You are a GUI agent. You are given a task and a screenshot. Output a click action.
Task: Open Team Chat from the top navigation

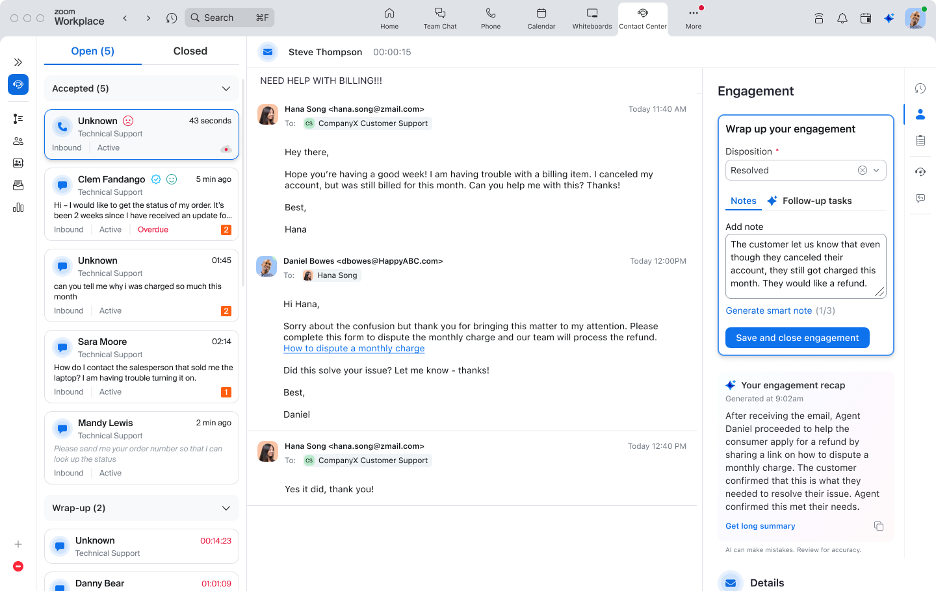tap(440, 18)
